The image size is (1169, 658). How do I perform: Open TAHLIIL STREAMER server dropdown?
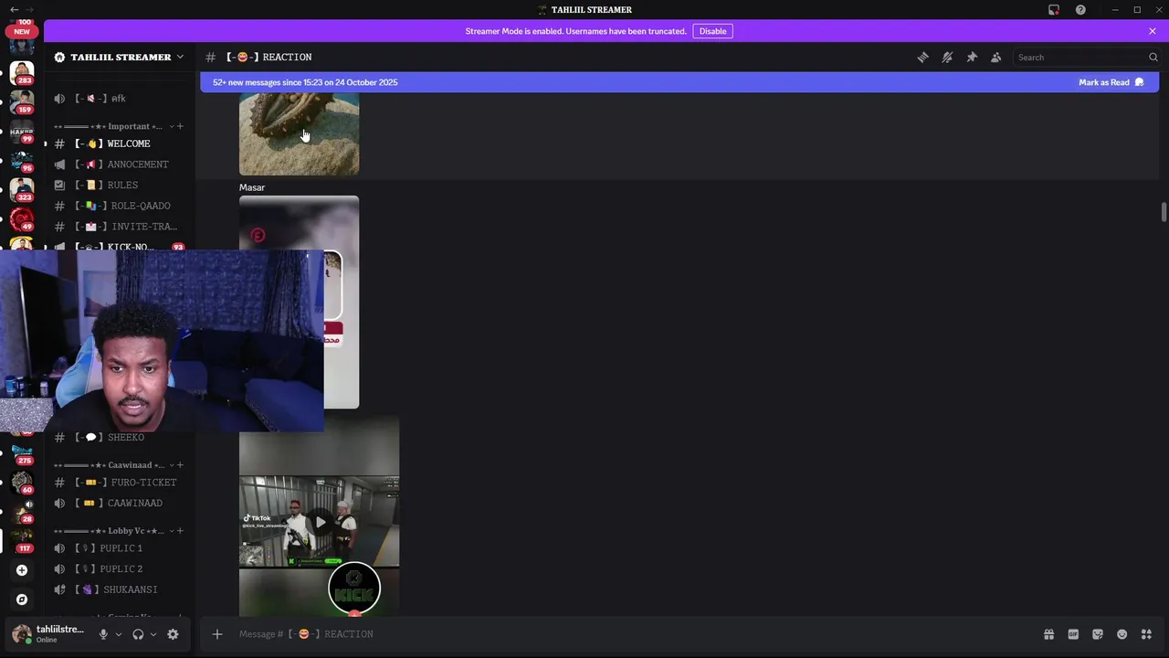coord(119,57)
